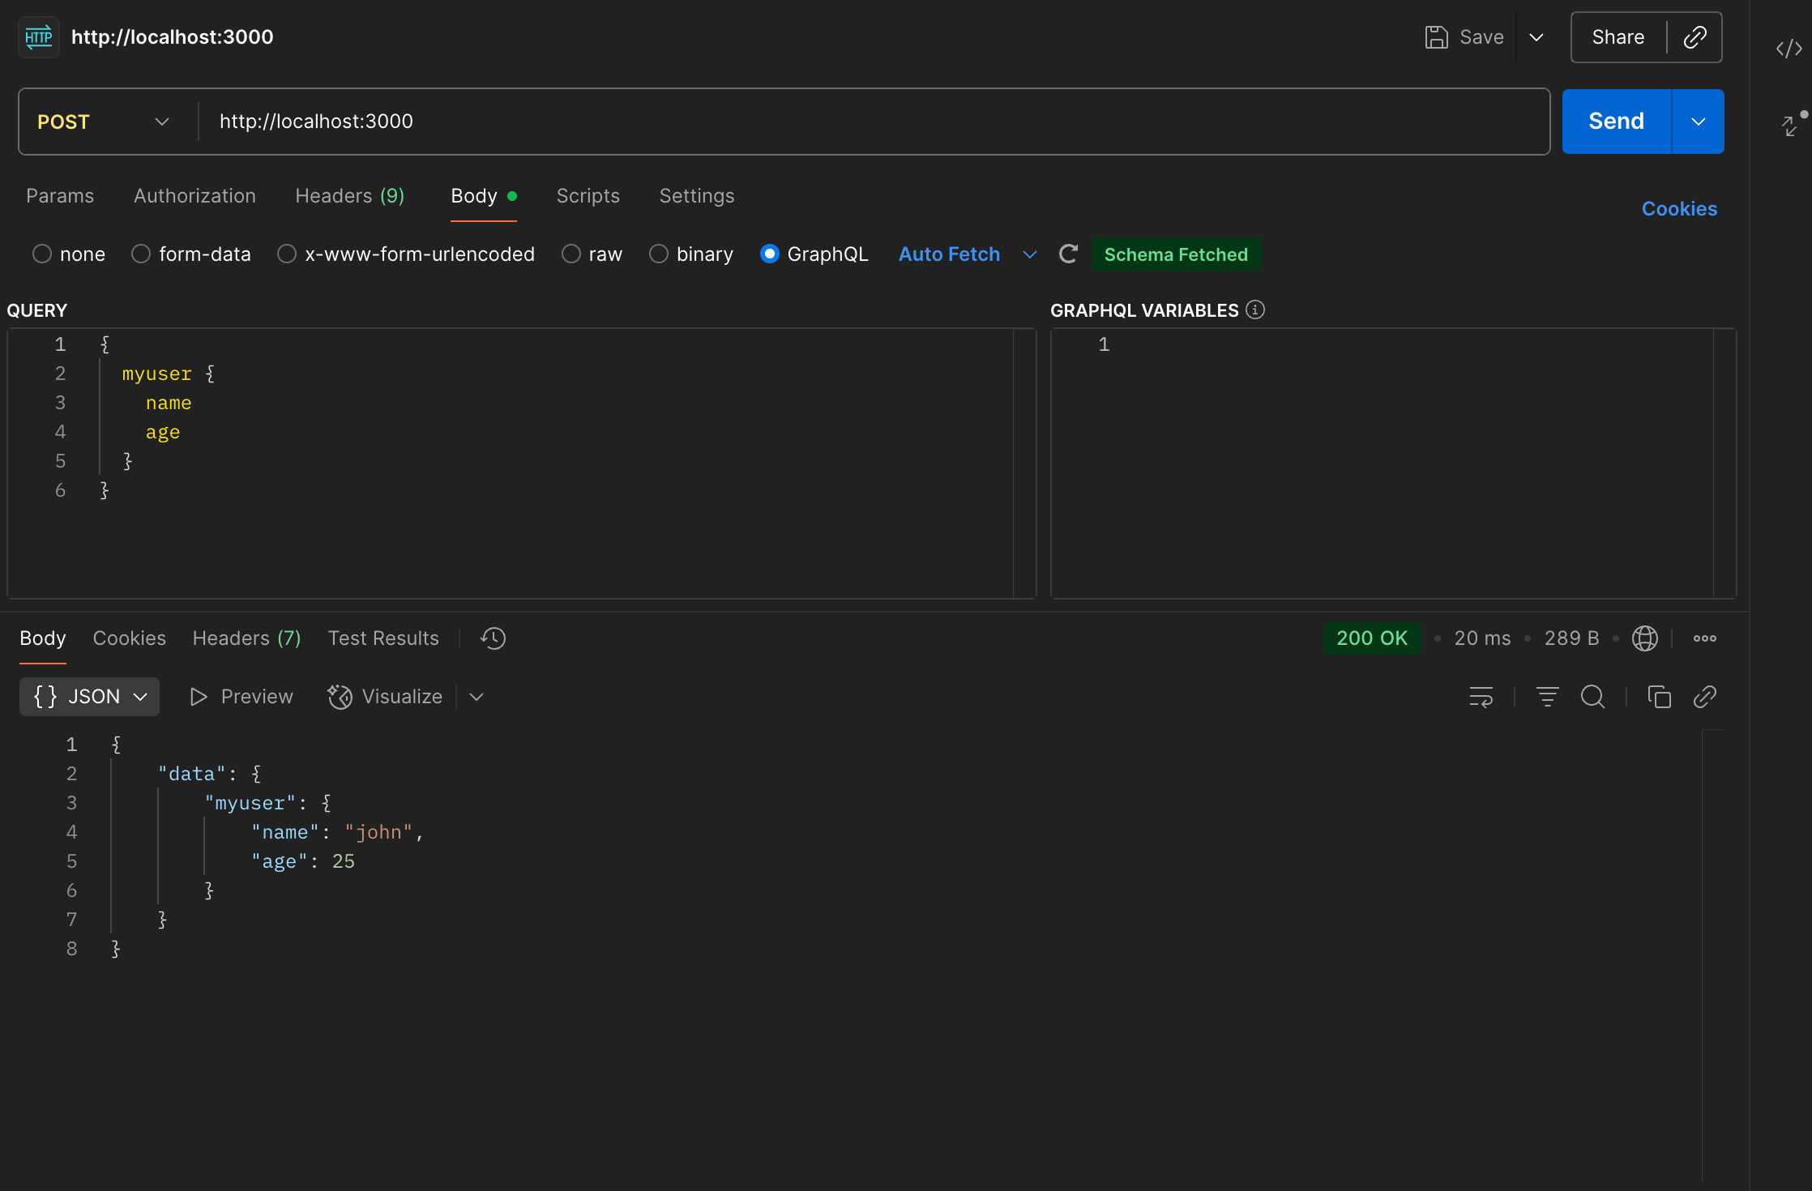Click the refresh schema icon
1812x1191 pixels.
click(x=1069, y=254)
